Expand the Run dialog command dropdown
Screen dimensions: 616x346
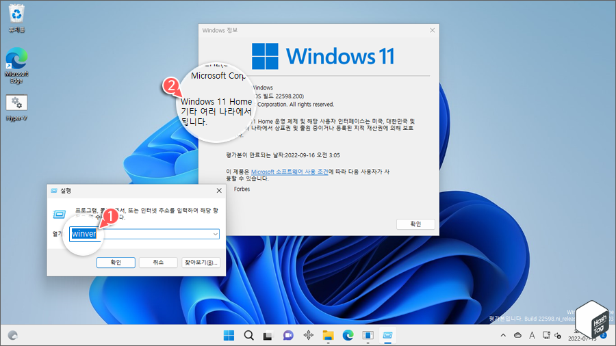(x=216, y=234)
